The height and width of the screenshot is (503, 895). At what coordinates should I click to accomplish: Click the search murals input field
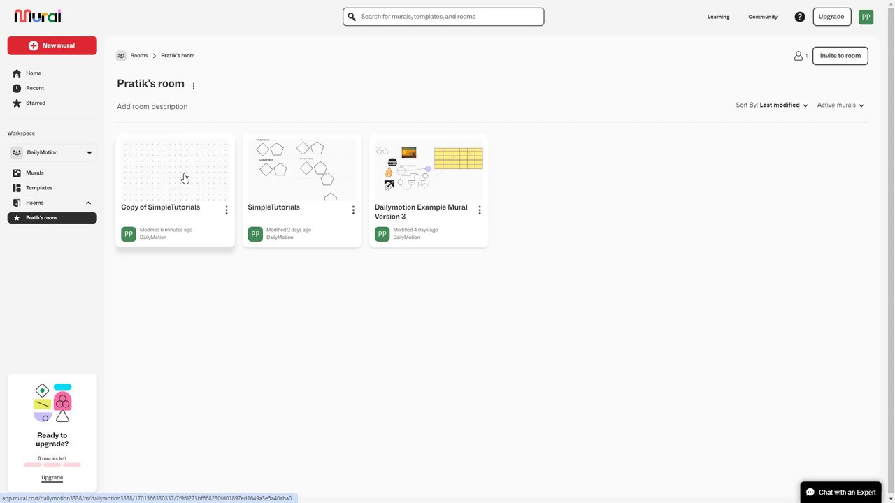(443, 17)
